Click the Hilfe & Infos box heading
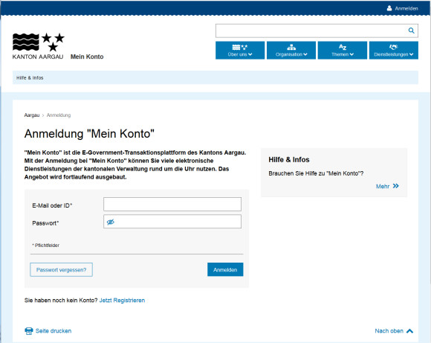431x343 pixels. point(289,160)
